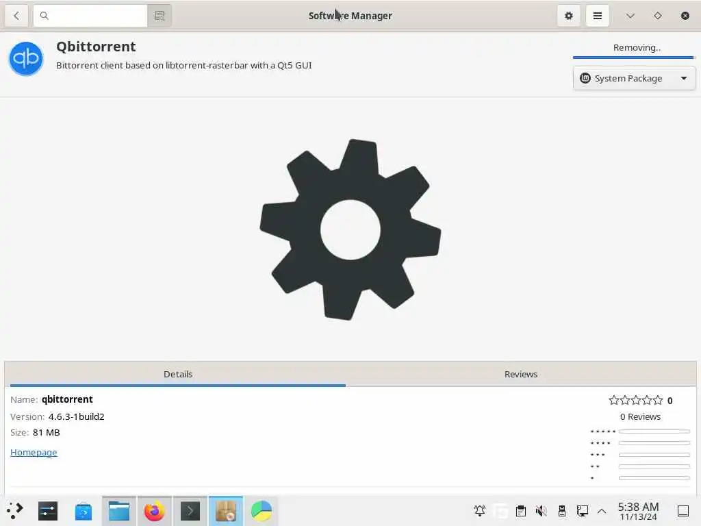The image size is (701, 526).
Task: Open the 5:38 AM clock calendar
Action: [639, 511]
